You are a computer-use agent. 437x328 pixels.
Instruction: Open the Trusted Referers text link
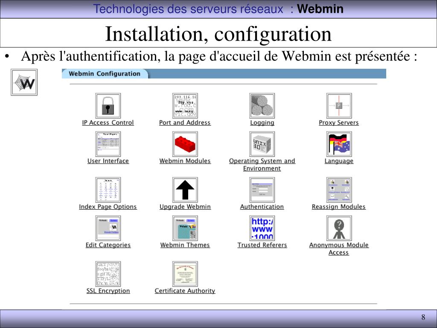[262, 245]
